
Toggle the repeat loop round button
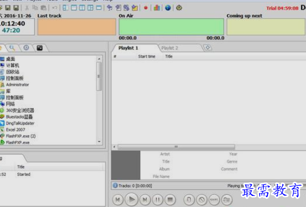pos(189,200)
